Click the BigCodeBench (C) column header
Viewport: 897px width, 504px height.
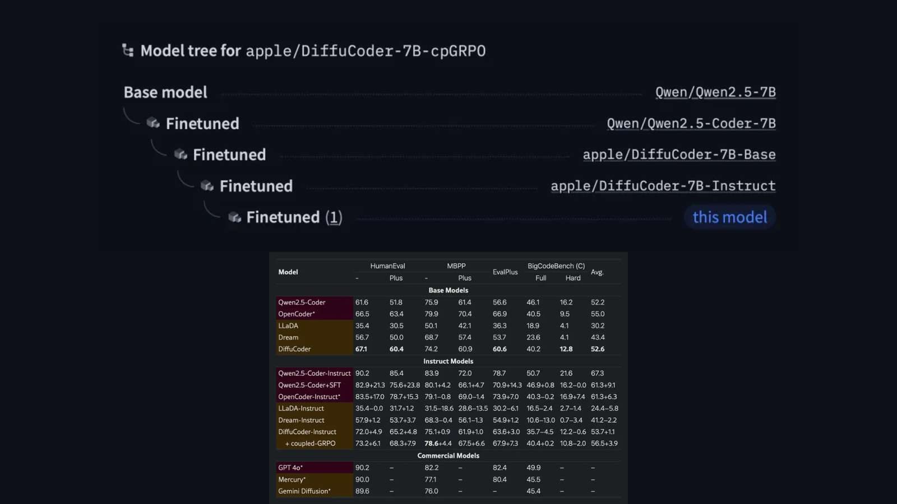(x=556, y=266)
